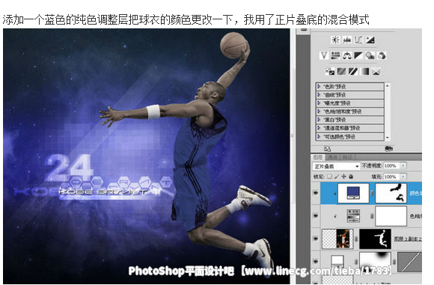Hide the blue color fill layer
This screenshot has width=434, height=285.
(315, 192)
